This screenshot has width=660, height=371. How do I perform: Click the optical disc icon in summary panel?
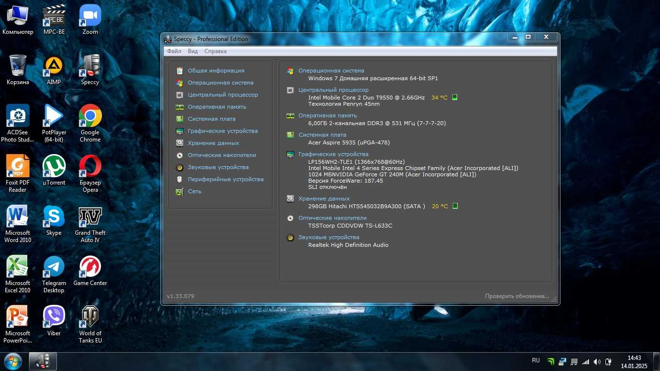pyautogui.click(x=290, y=218)
